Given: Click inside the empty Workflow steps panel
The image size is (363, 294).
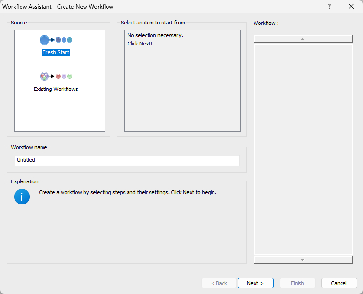Looking at the screenshot, I should tap(302, 147).
